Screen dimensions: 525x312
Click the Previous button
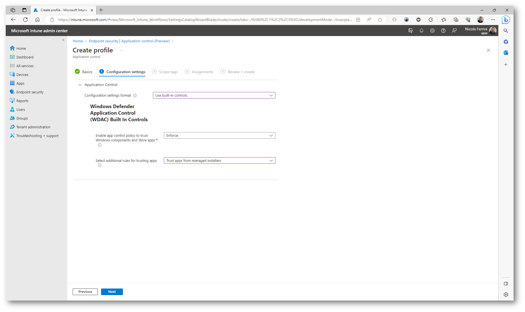(85, 292)
